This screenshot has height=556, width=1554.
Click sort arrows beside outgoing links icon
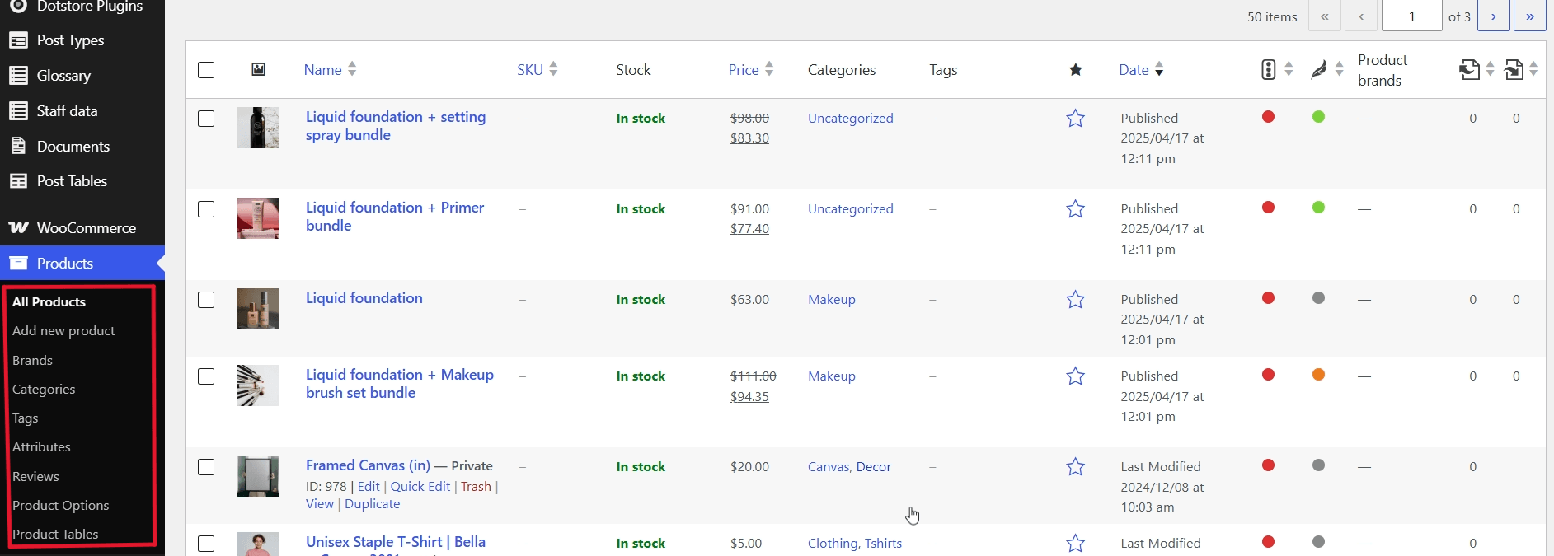1490,70
